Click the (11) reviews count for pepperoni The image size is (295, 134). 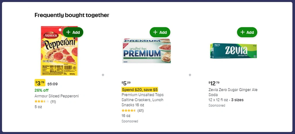click(x=53, y=102)
